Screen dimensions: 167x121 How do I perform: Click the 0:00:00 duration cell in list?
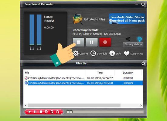(x=128, y=78)
